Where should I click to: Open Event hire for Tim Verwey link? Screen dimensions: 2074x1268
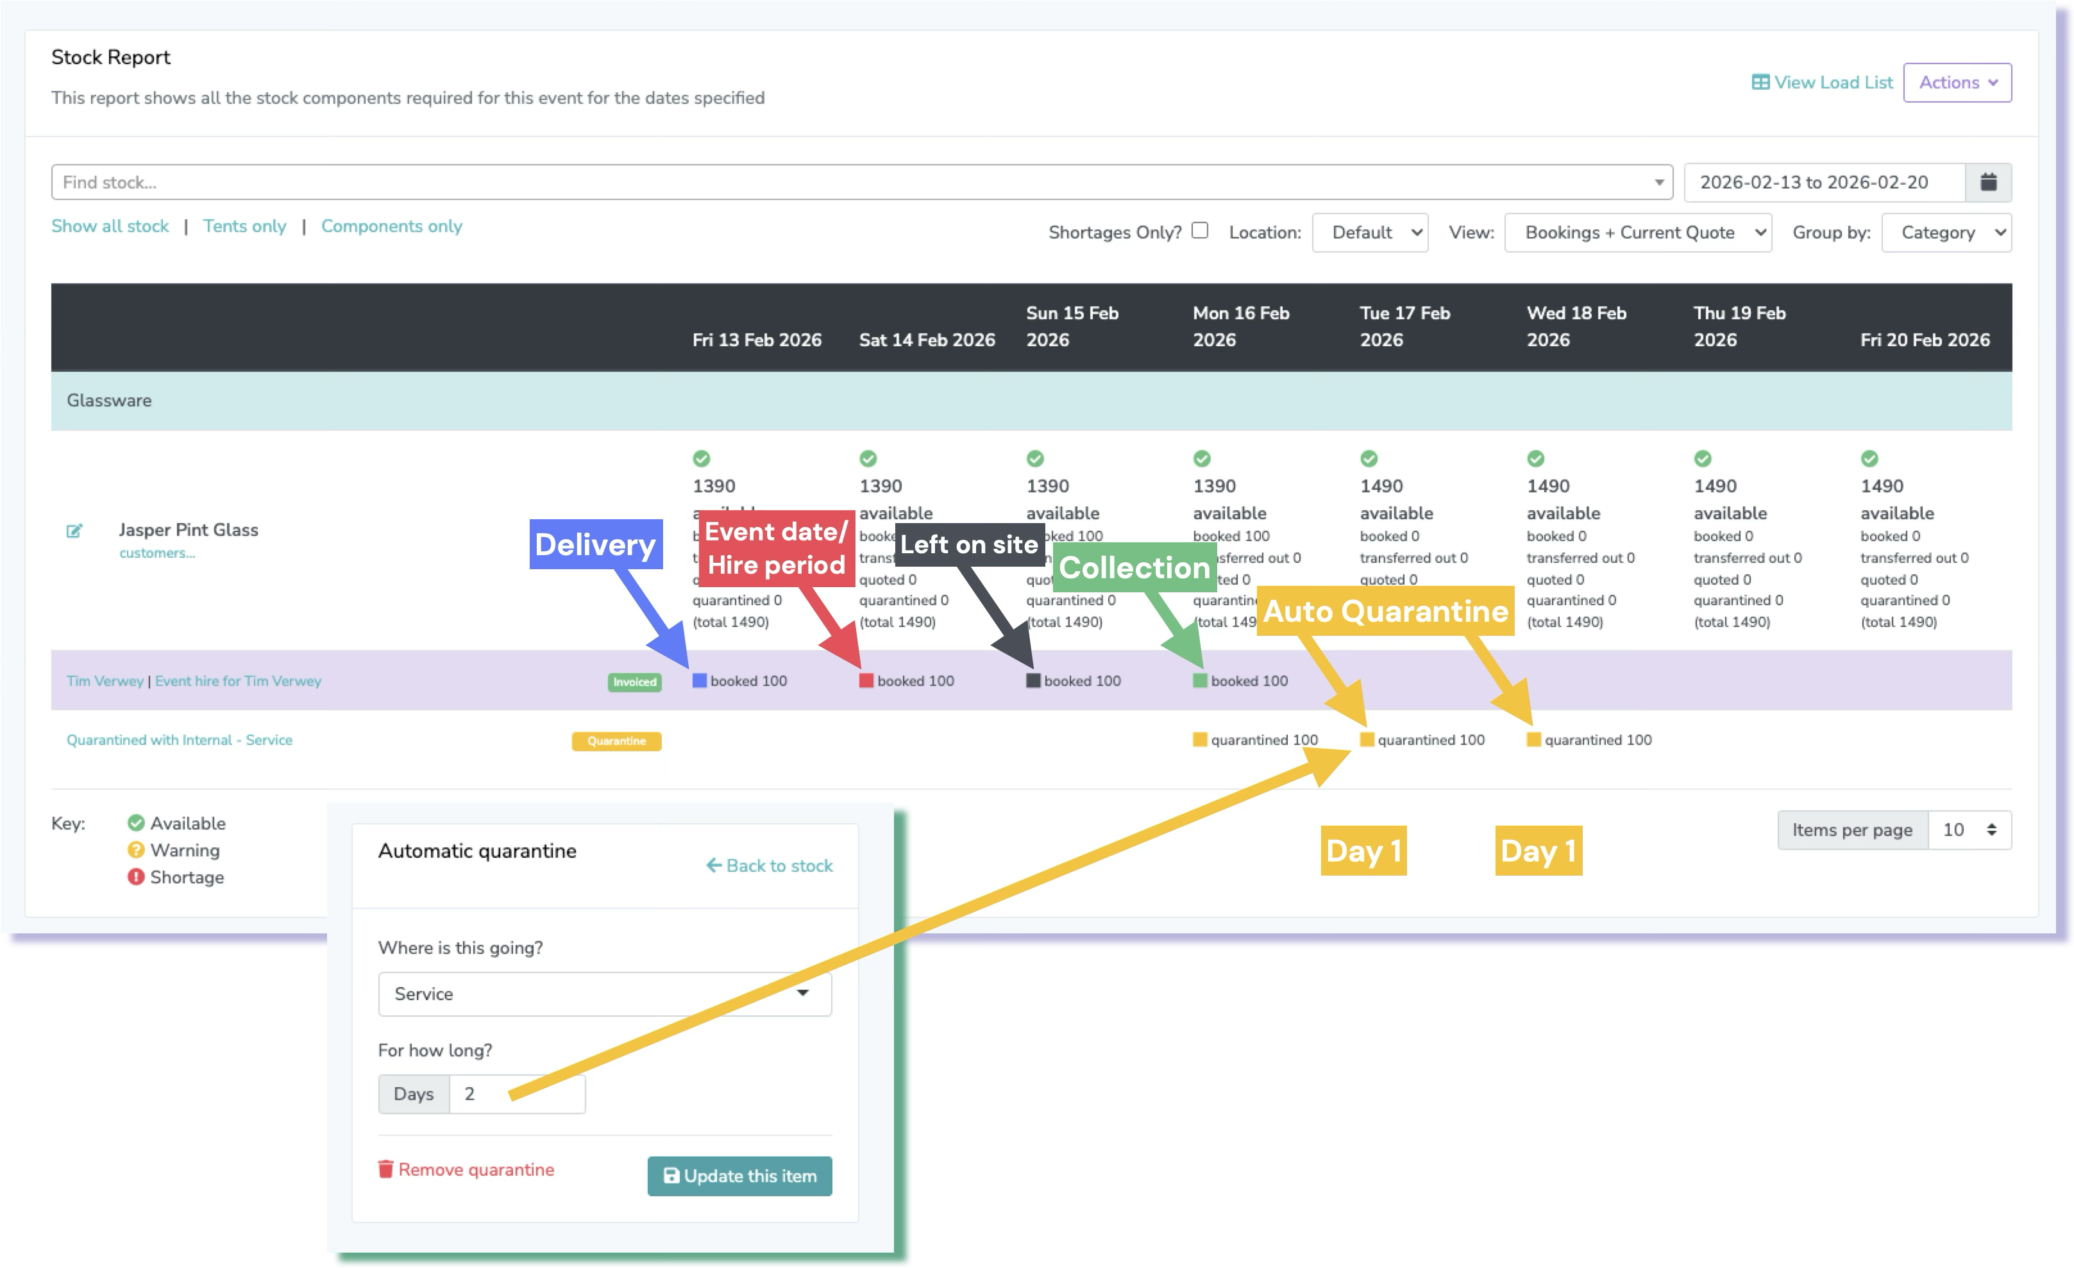click(x=238, y=681)
